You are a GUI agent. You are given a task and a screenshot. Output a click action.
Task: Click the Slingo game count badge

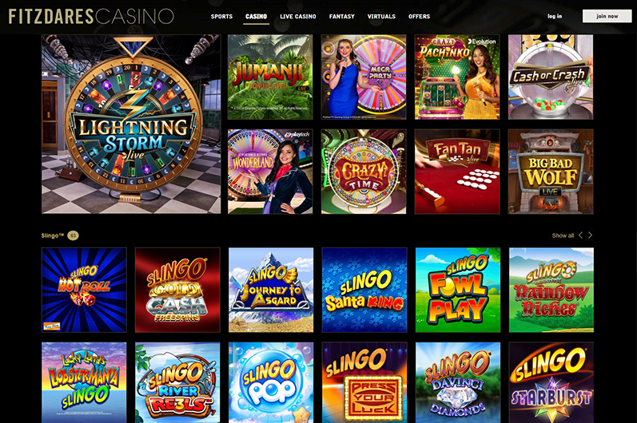pos(73,235)
